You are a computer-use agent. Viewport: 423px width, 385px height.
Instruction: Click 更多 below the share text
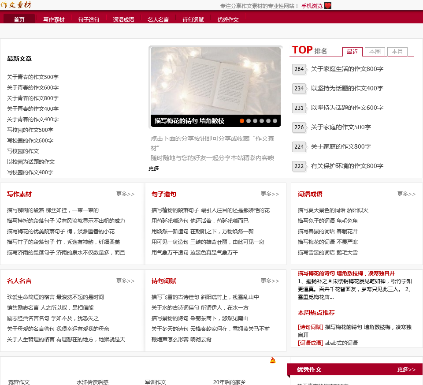coord(154,168)
